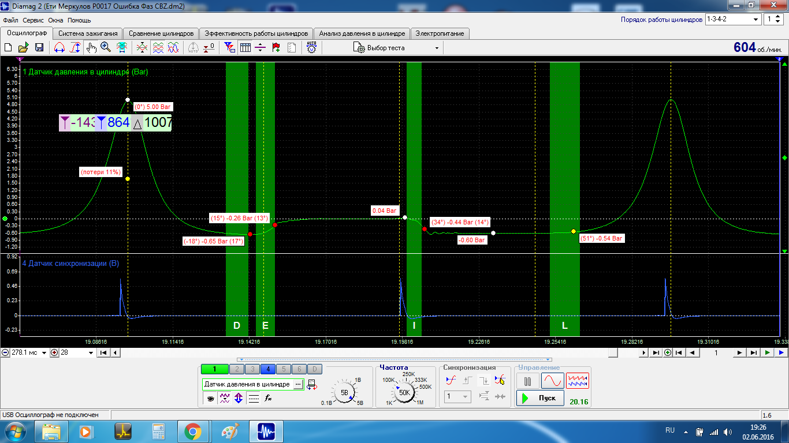Viewport: 789px width, 443px height.
Task: Toggle channel 5 button
Action: [283, 369]
